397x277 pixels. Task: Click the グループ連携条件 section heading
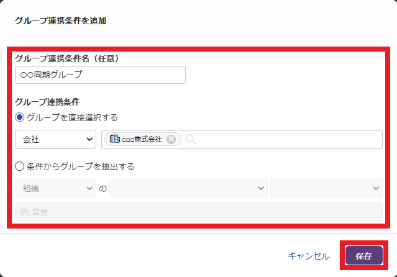[x=47, y=102]
